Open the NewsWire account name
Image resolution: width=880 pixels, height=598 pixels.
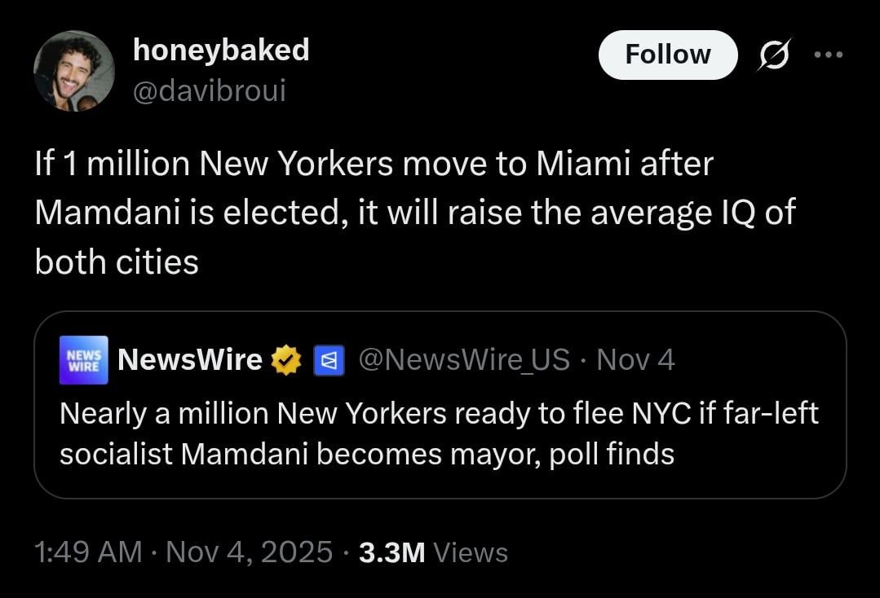[190, 359]
